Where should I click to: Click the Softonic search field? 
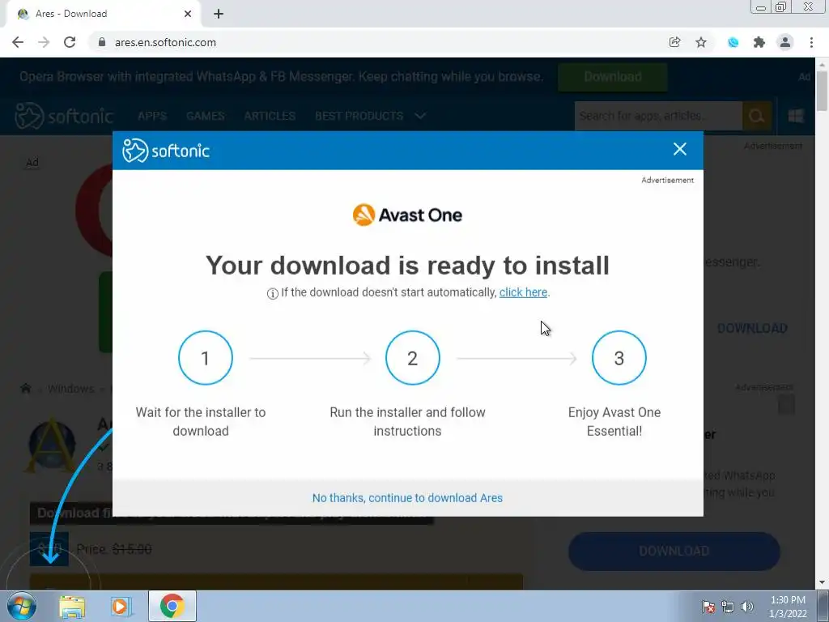point(658,116)
